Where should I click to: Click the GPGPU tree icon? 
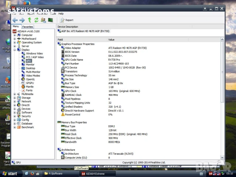click(x=23, y=83)
